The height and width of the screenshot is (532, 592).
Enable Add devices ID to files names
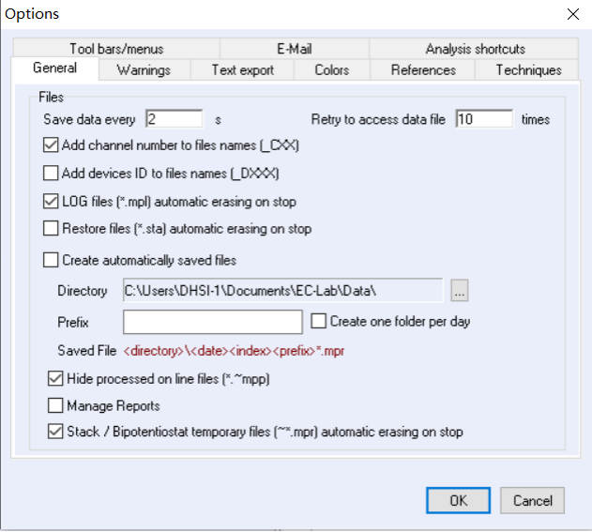point(51,173)
